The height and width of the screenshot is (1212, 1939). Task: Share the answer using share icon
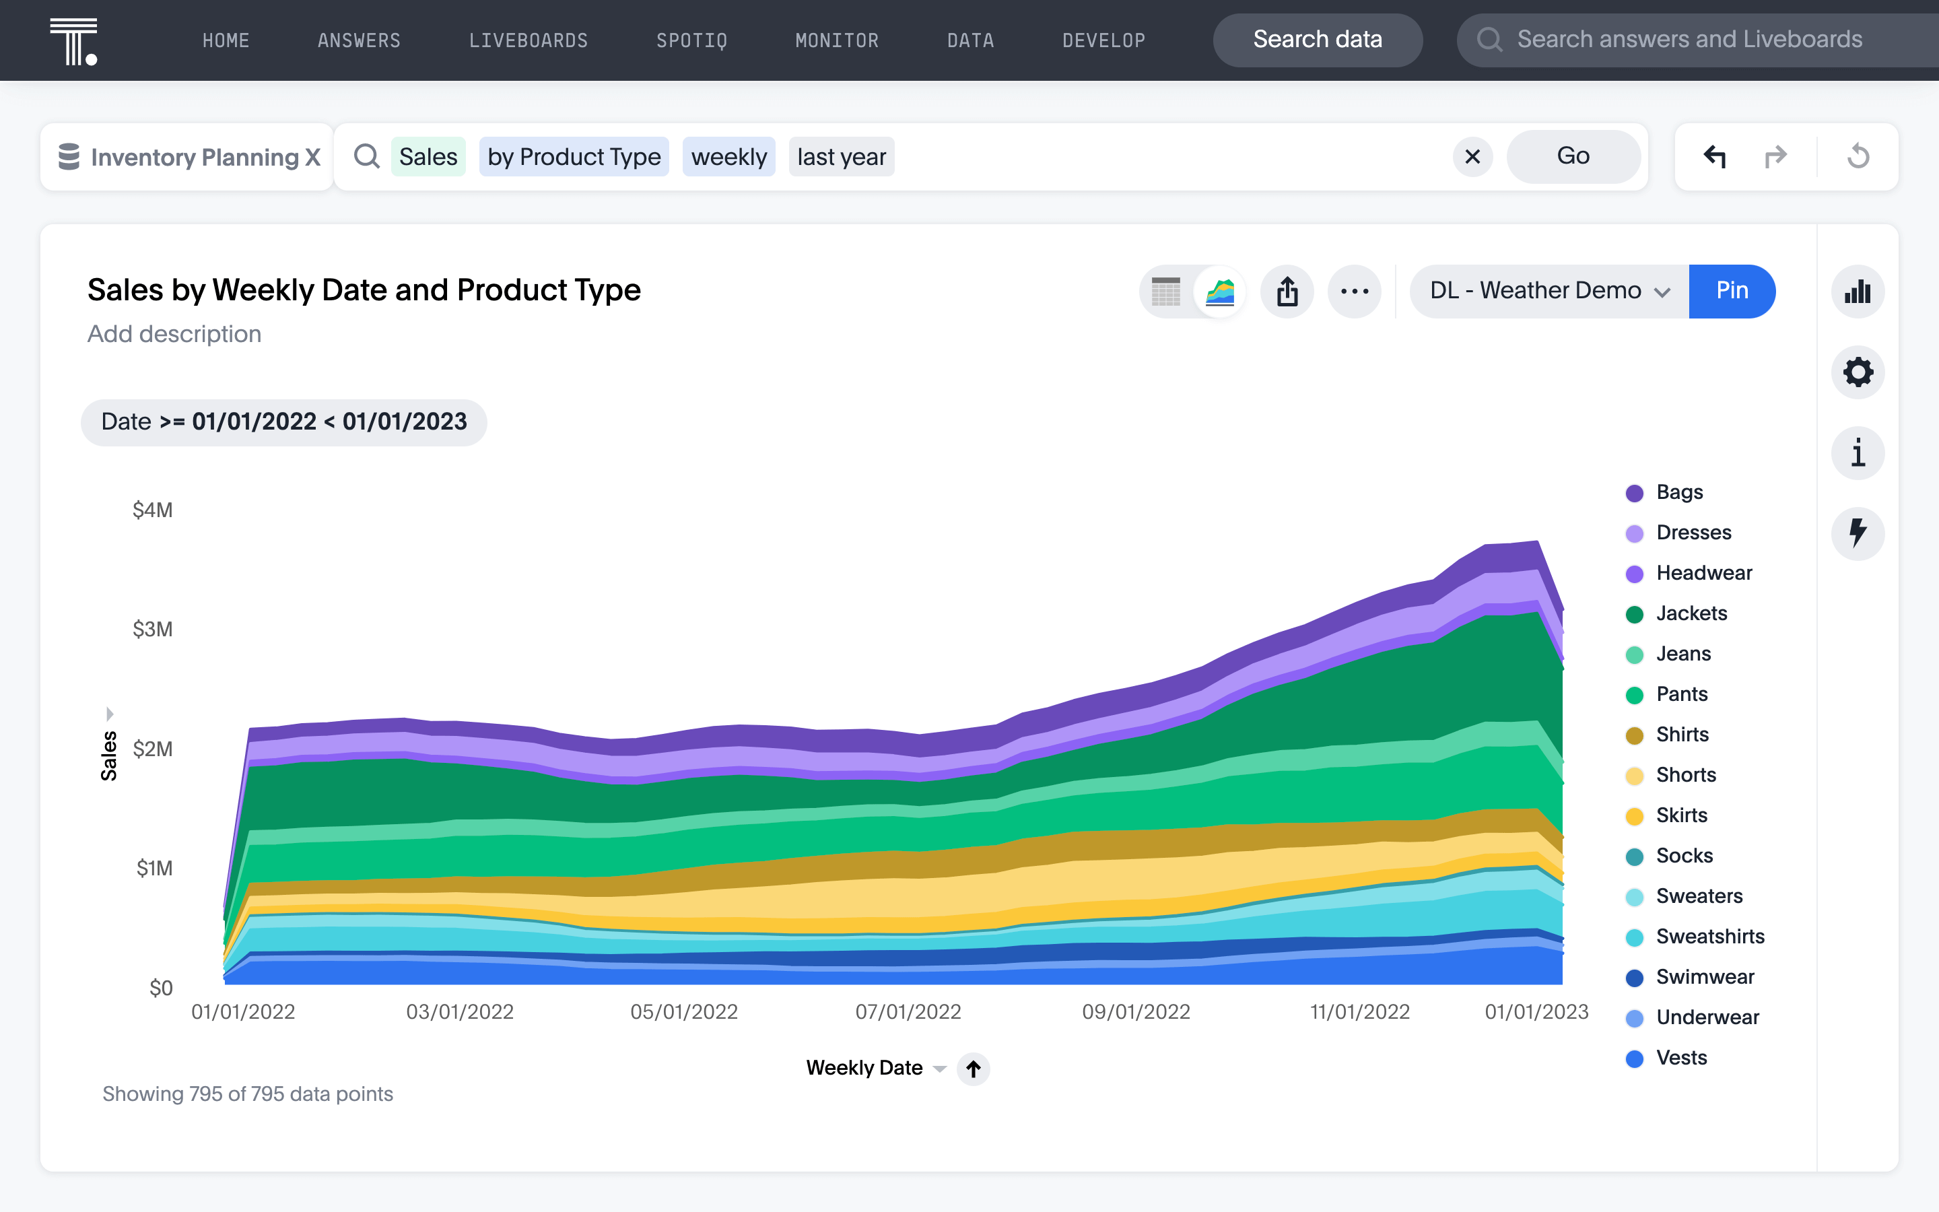[1287, 291]
